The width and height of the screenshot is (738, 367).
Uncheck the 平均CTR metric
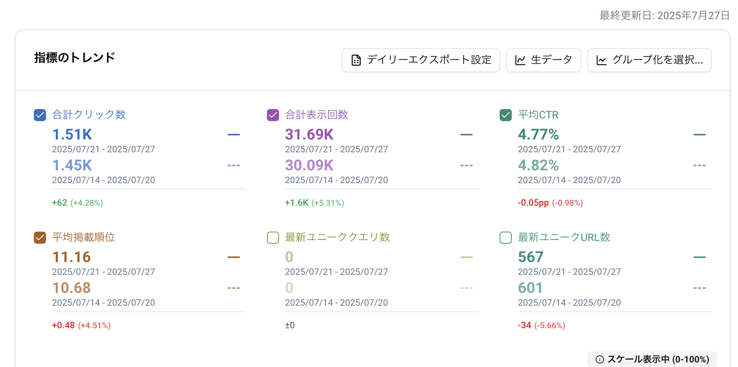pyautogui.click(x=505, y=115)
